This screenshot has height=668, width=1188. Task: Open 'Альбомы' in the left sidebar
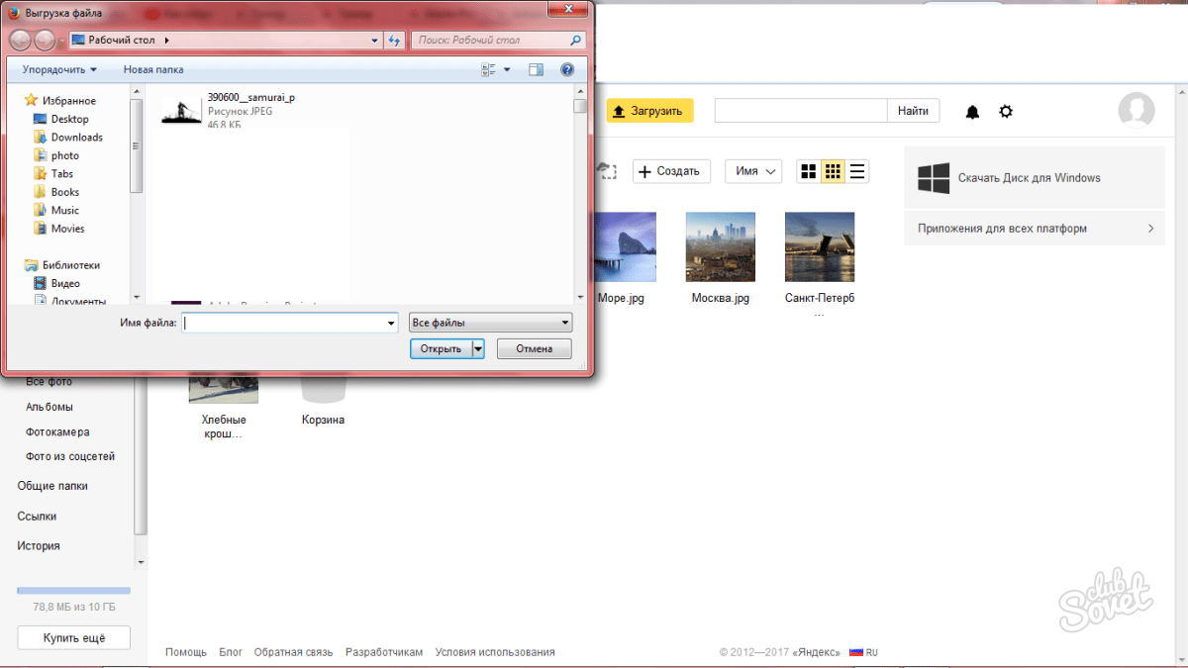click(x=49, y=407)
